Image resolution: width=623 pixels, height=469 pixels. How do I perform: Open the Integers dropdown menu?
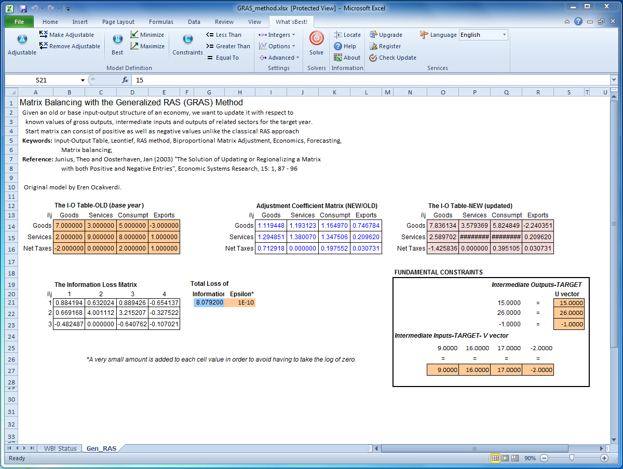tap(277, 35)
